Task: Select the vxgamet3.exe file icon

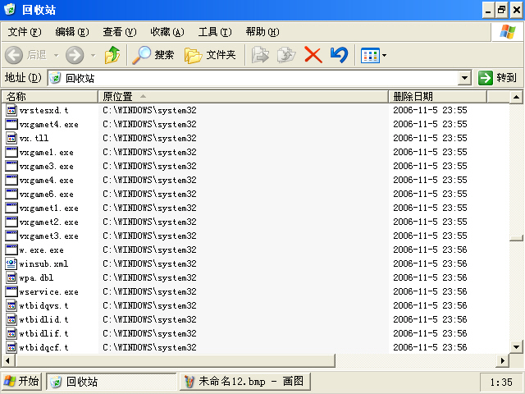Action: click(x=11, y=236)
